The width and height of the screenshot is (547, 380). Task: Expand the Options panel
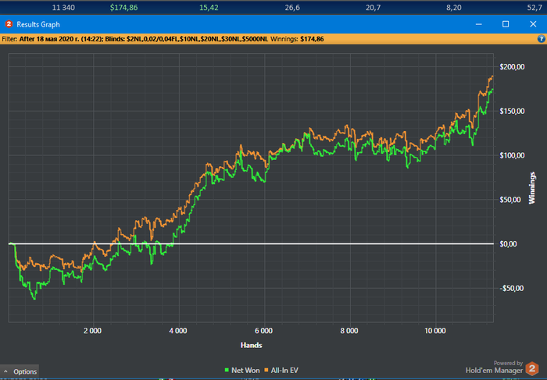tap(20, 371)
